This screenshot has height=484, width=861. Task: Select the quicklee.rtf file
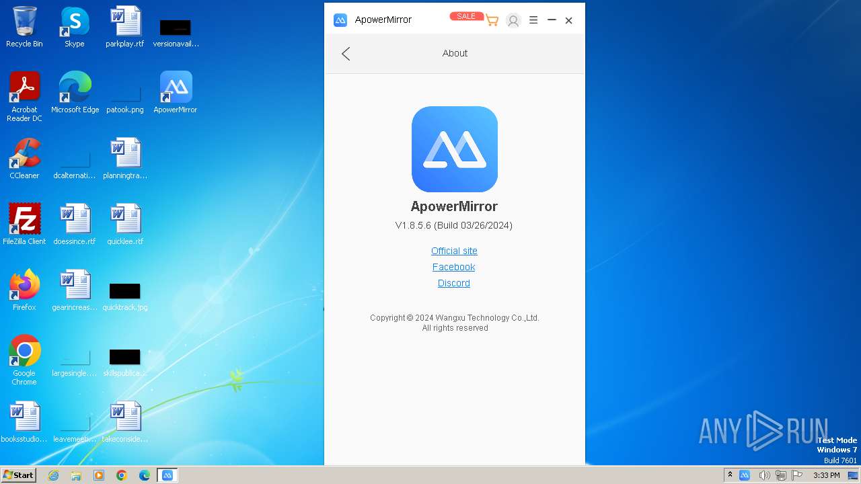[125, 225]
